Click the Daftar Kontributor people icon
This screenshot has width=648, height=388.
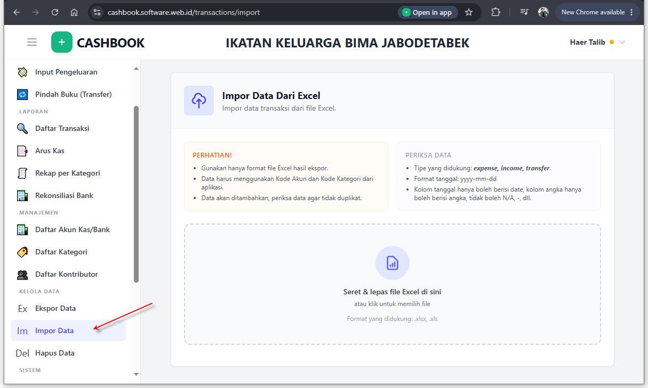pos(22,274)
